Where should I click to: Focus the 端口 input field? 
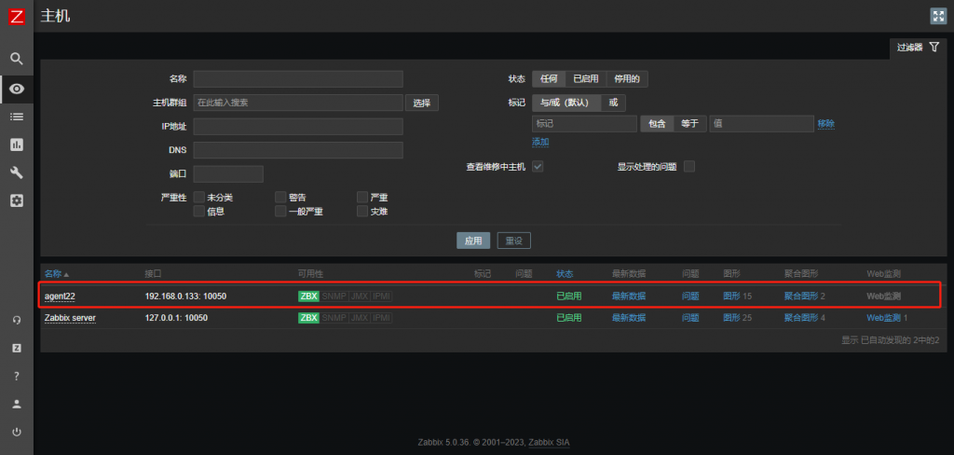228,174
